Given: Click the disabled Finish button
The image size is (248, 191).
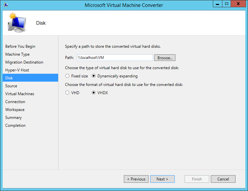Looking at the screenshot, I should [197, 179].
